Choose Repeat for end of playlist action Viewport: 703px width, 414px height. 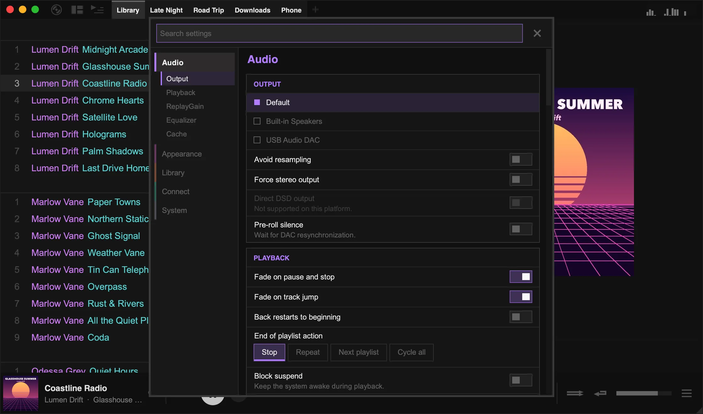click(x=308, y=352)
